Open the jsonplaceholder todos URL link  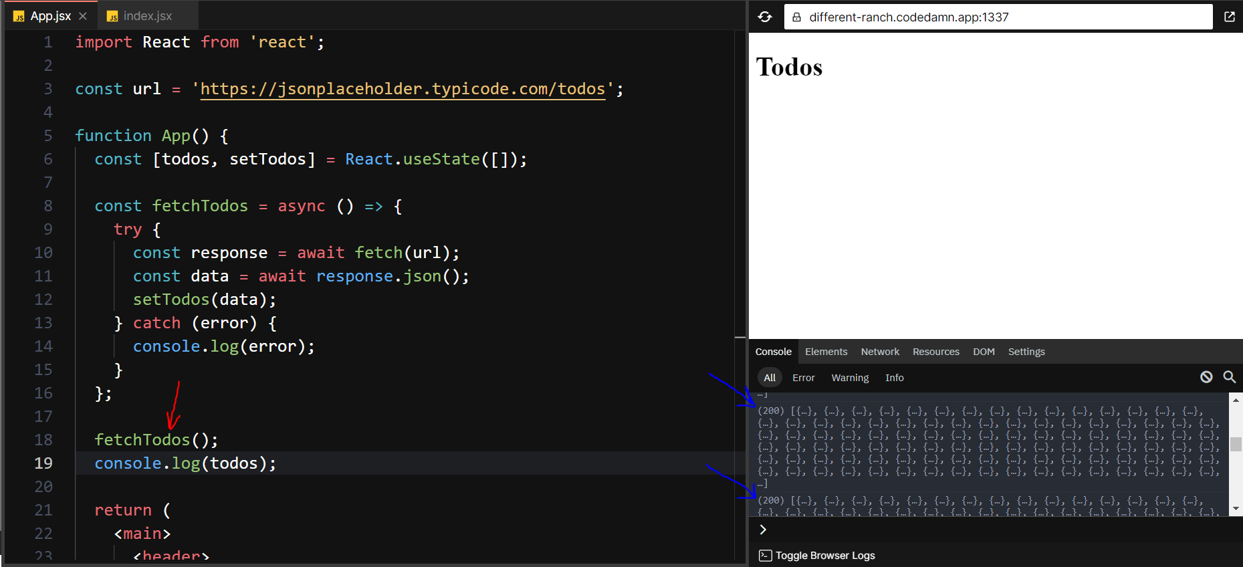tap(403, 89)
